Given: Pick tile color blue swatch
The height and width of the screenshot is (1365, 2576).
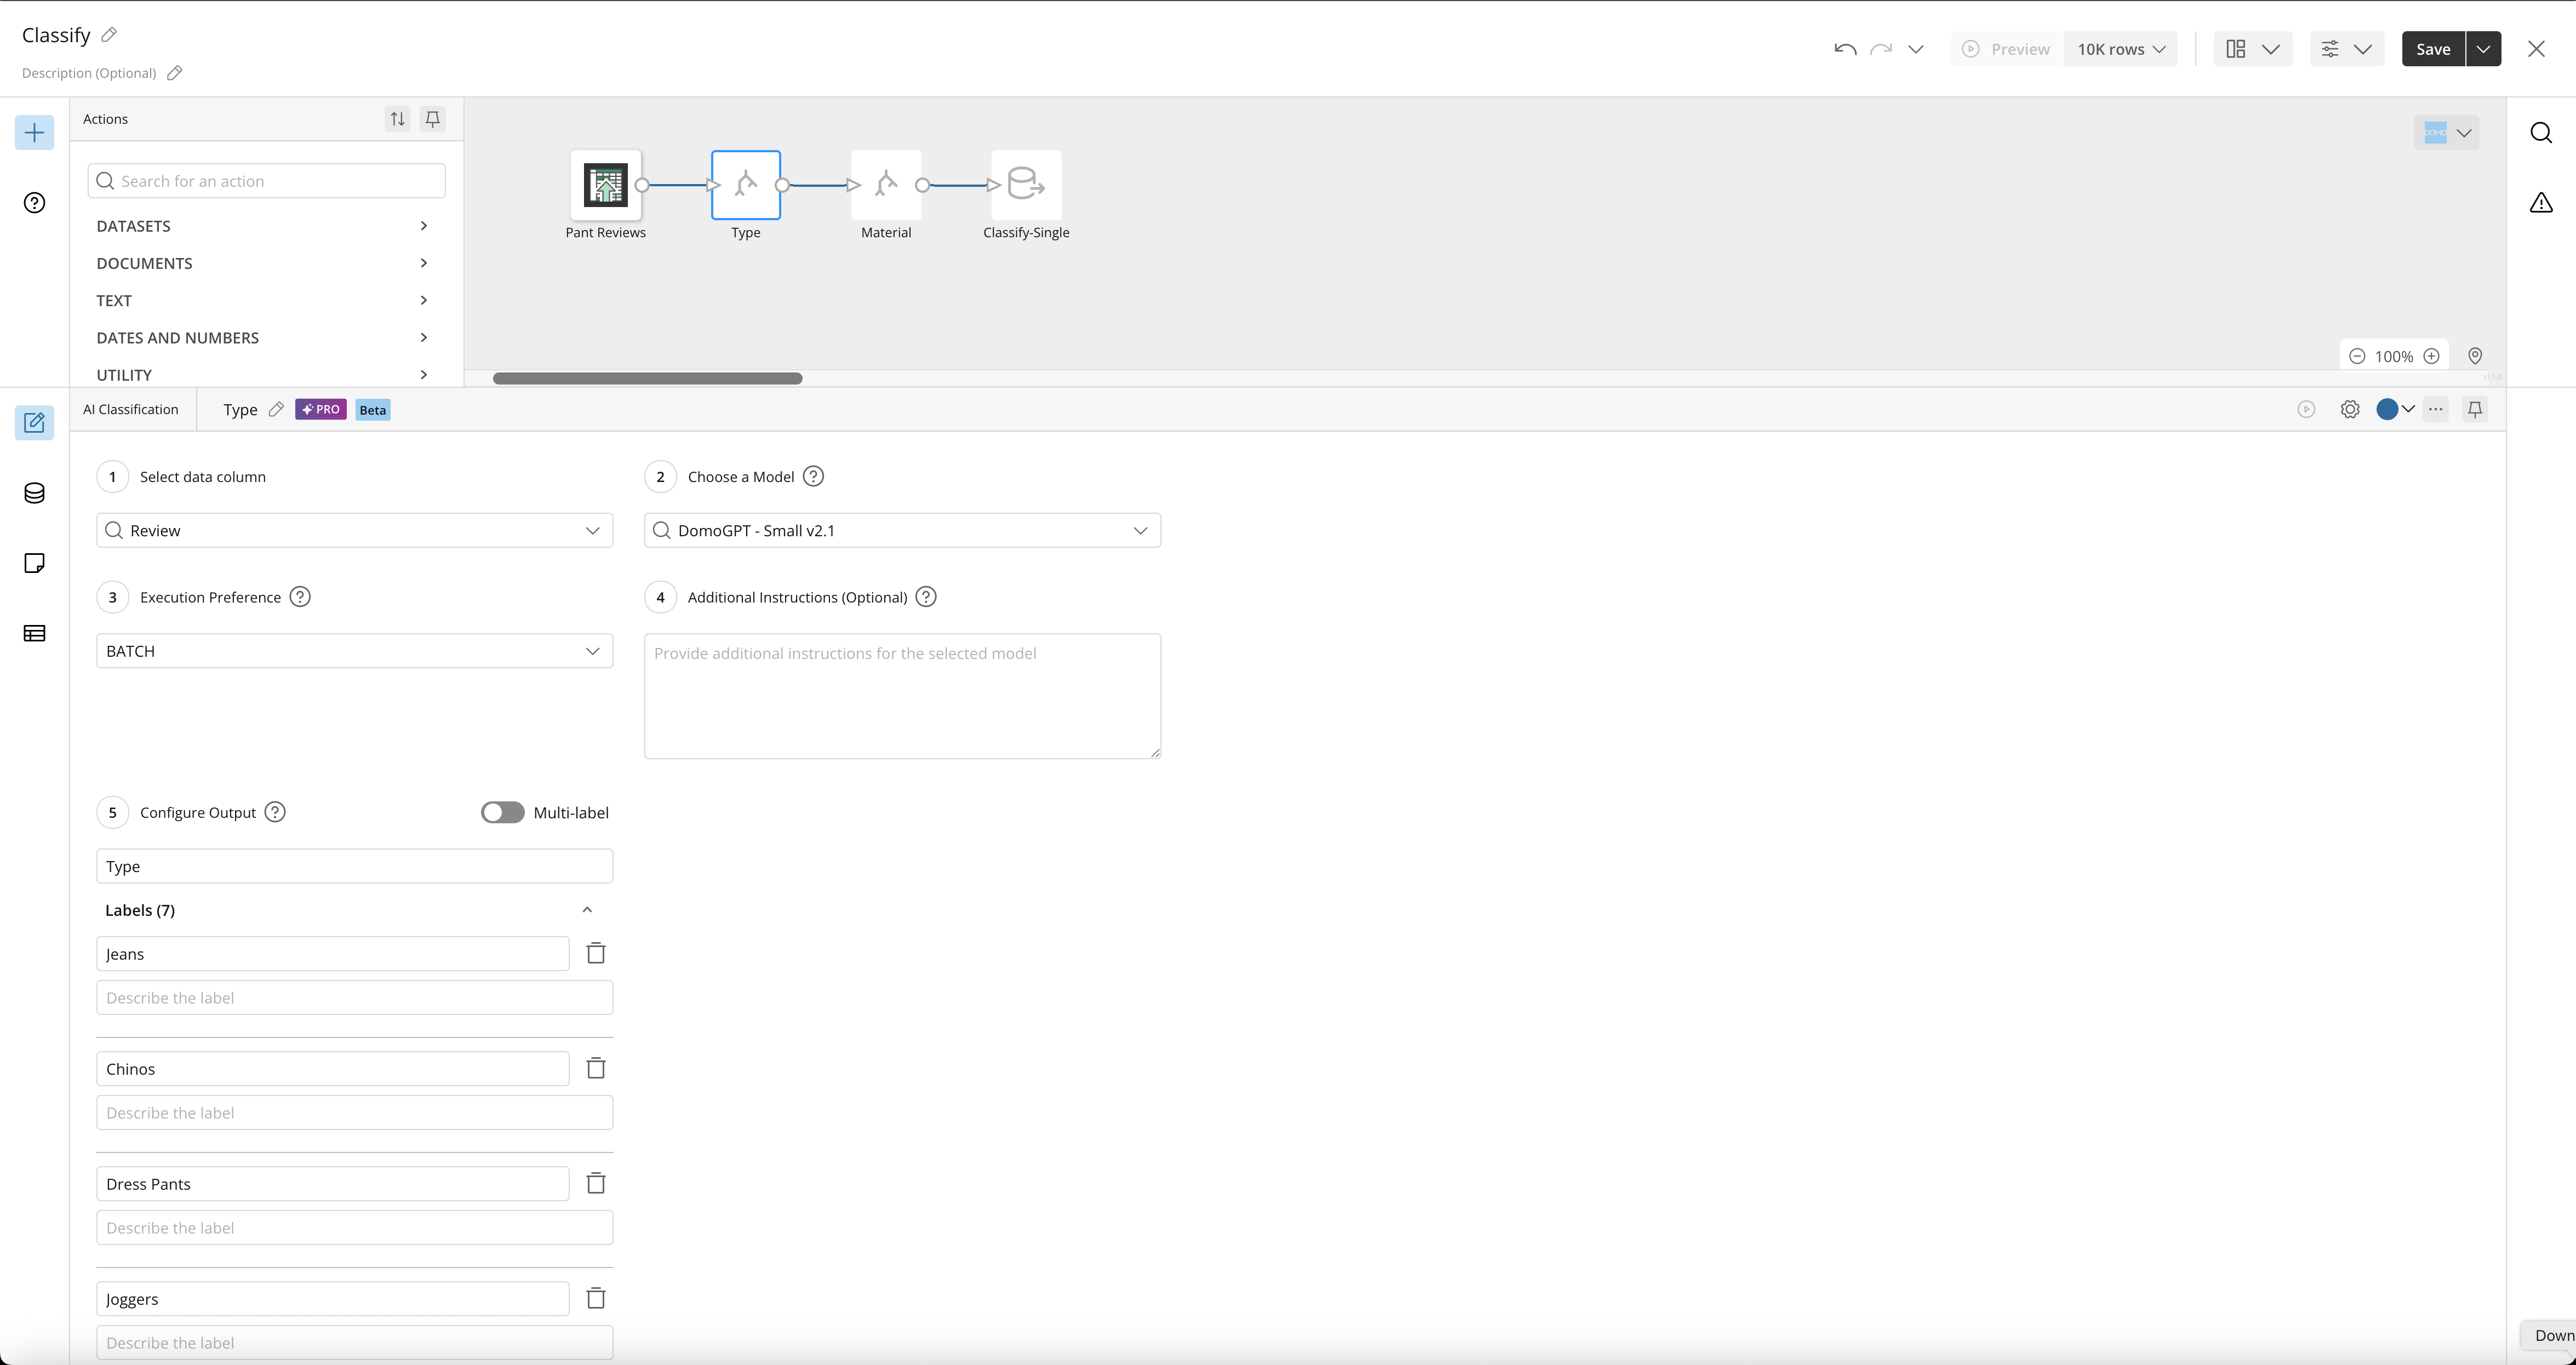Looking at the screenshot, I should point(2387,409).
